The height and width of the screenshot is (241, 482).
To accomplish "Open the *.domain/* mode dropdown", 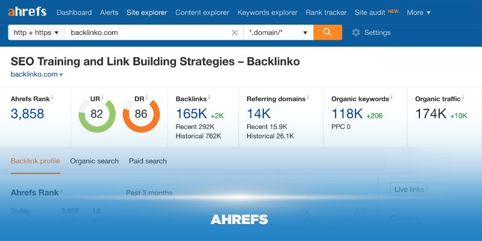I will tap(278, 33).
